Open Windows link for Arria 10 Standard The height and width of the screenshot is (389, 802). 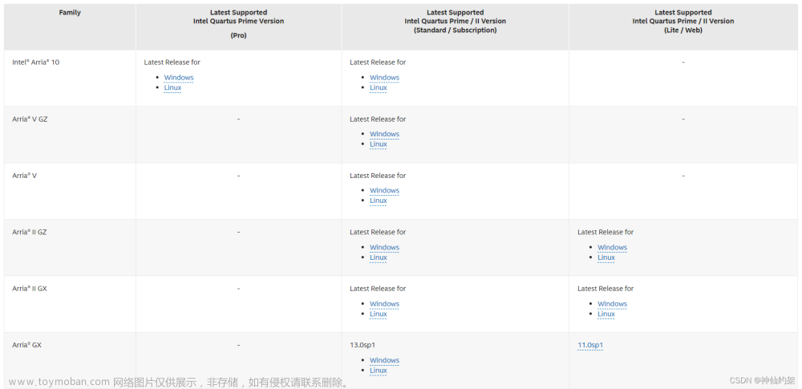[x=384, y=78]
